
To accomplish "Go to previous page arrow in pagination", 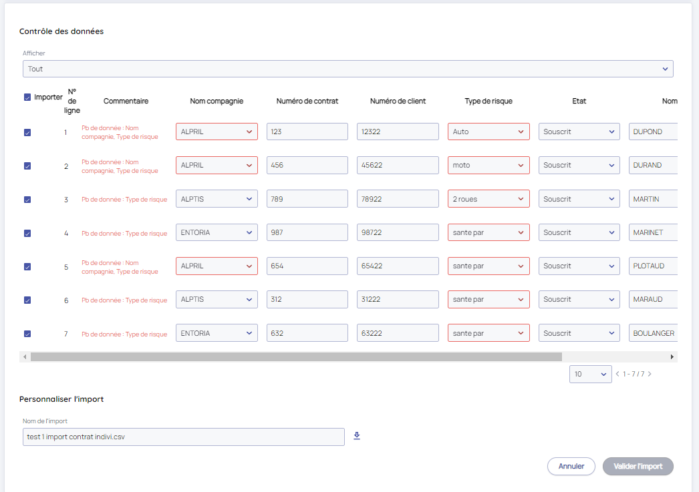I will (617, 375).
